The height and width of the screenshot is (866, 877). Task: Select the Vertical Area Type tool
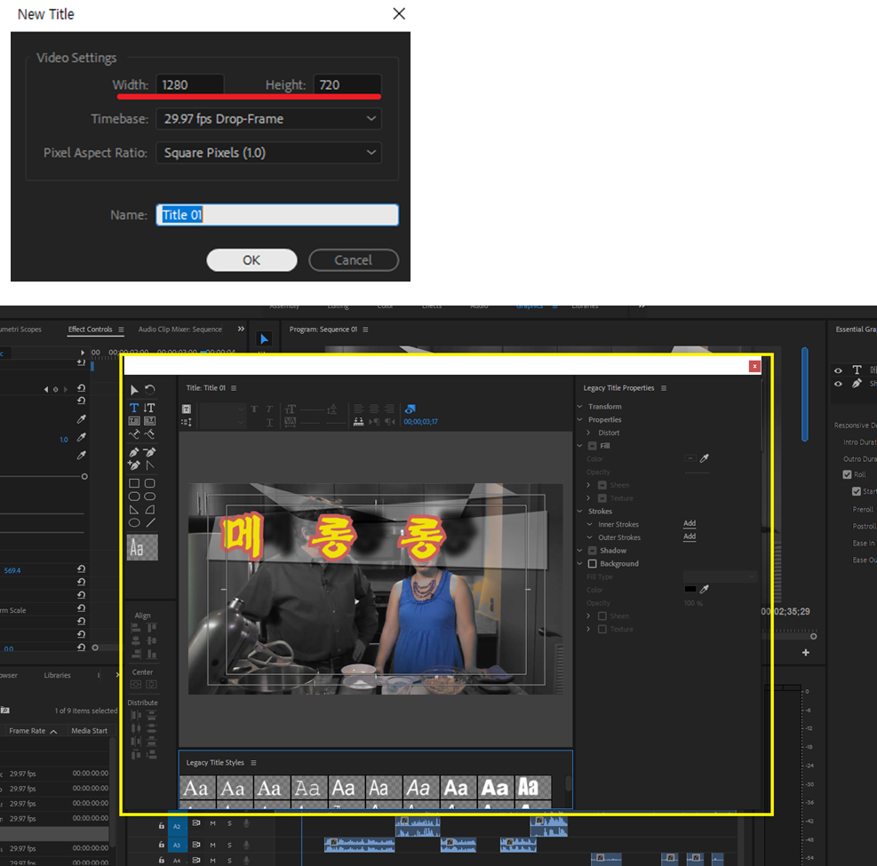tap(149, 421)
